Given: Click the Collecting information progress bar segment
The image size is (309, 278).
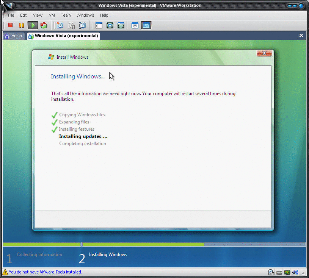Looking at the screenshot, I should [42, 245].
